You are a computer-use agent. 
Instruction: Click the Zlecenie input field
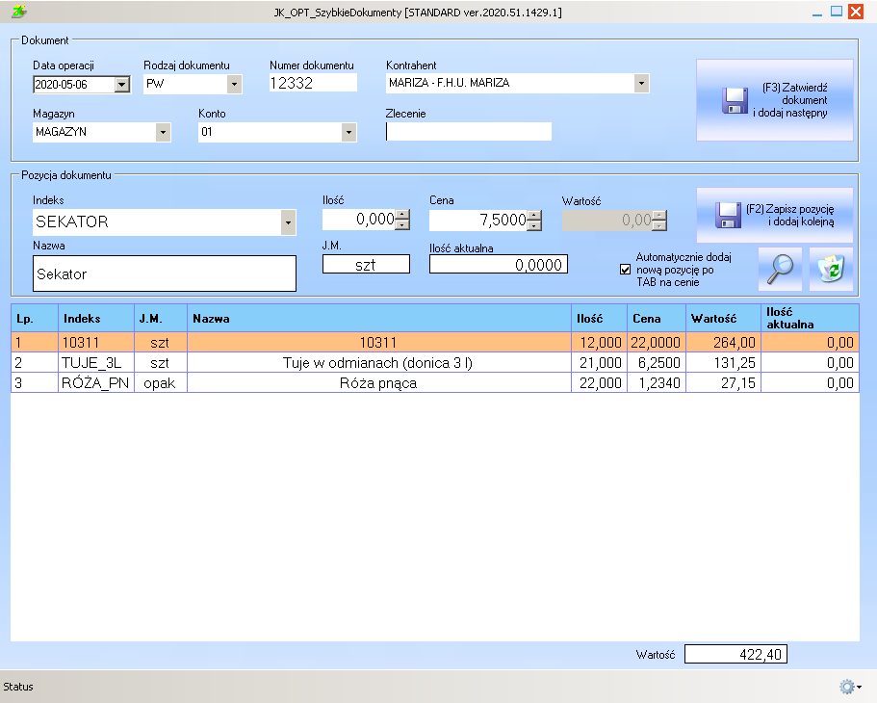pyautogui.click(x=469, y=132)
